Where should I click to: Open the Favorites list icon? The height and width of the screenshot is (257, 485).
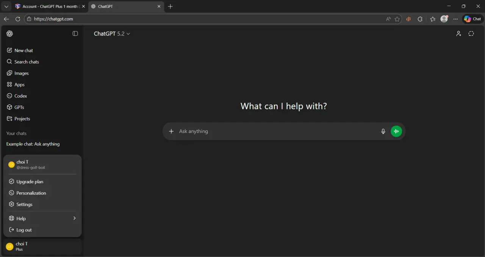click(433, 19)
